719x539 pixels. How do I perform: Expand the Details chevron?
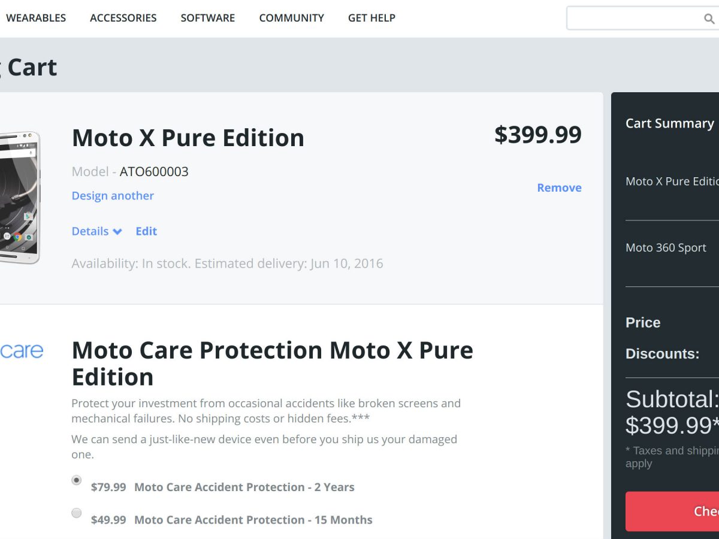117,232
